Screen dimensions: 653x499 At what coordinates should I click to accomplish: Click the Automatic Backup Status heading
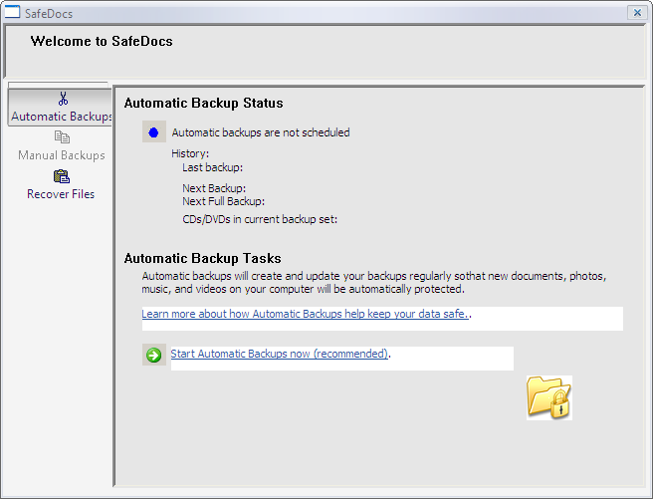coord(203,104)
